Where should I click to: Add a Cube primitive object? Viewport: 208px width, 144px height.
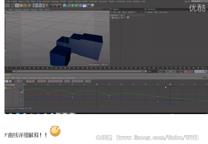(64, 6)
